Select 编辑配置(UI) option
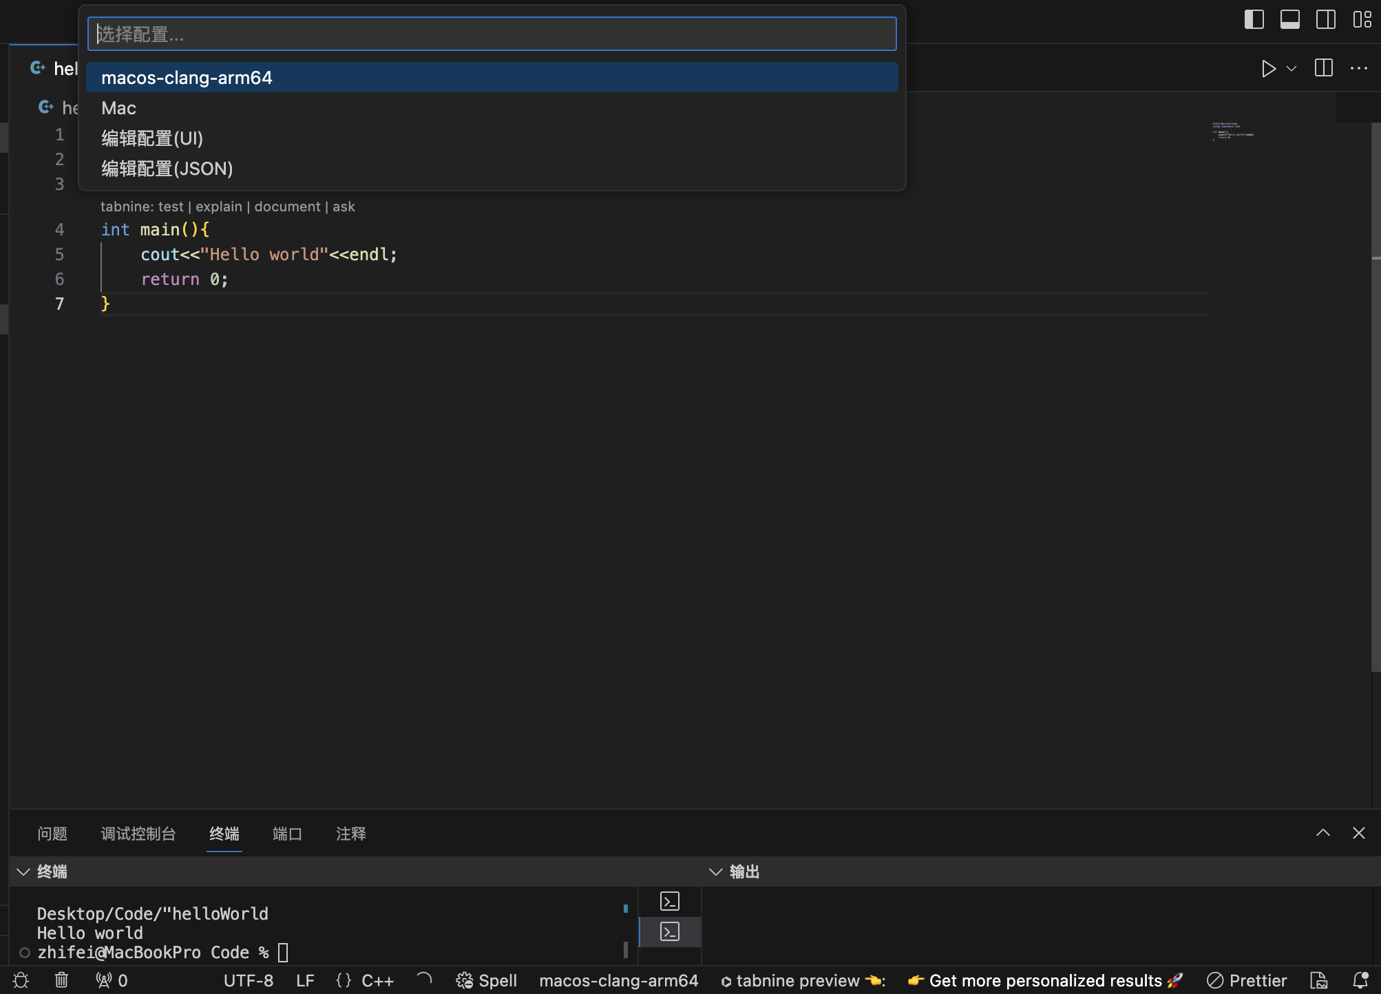 coord(492,138)
